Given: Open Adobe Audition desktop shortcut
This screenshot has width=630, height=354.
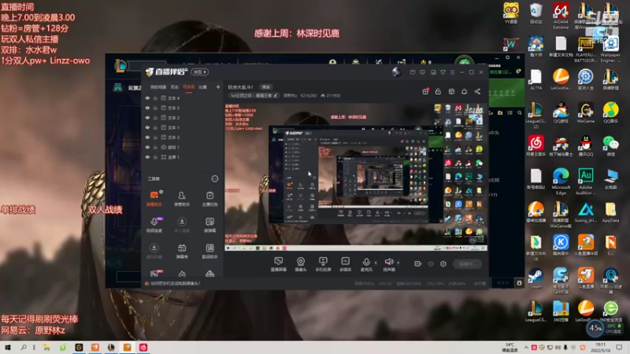Looking at the screenshot, I should [x=586, y=182].
